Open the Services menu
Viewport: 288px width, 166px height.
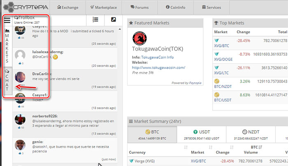[x=211, y=7]
